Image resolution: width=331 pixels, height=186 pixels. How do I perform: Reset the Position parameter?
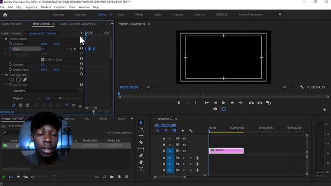coord(81,43)
